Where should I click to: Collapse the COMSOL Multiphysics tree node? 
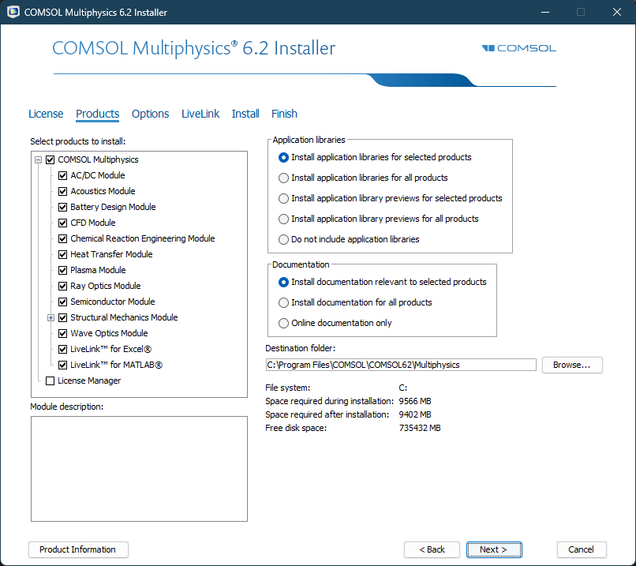pyautogui.click(x=38, y=159)
